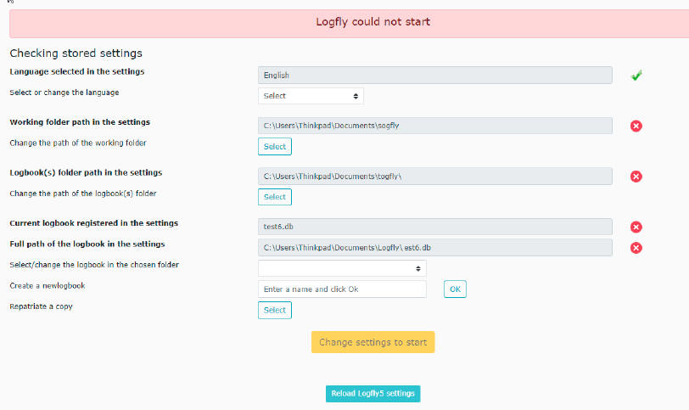
Task: Click Reload Logfly5 settings button
Action: tap(373, 393)
